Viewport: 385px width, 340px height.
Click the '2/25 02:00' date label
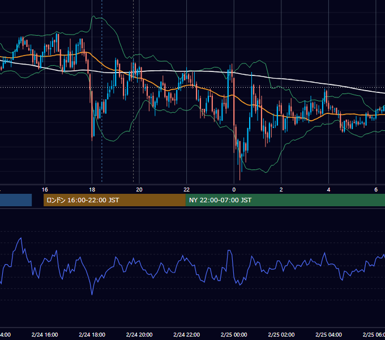point(281,334)
